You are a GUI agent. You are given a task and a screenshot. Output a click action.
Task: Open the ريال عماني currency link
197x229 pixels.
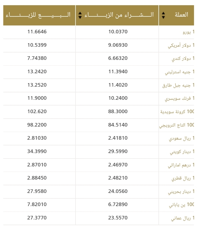click(182, 218)
